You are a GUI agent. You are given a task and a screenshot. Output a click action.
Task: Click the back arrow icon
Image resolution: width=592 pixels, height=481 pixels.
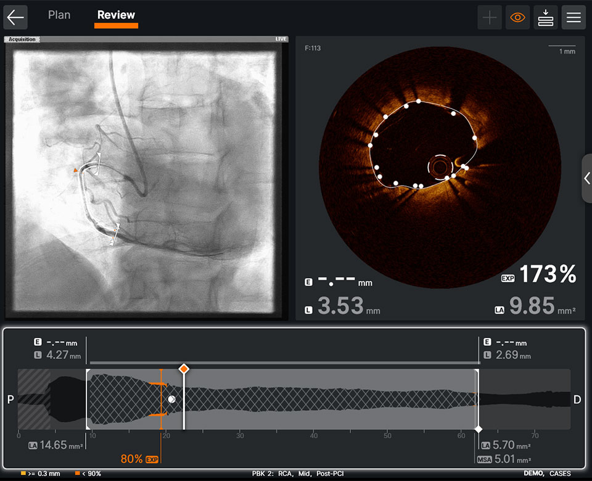coord(15,17)
